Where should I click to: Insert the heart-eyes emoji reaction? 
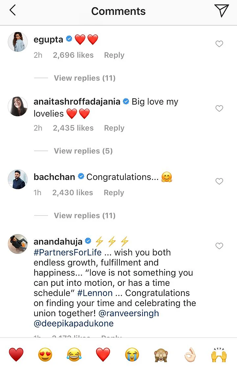(x=45, y=355)
